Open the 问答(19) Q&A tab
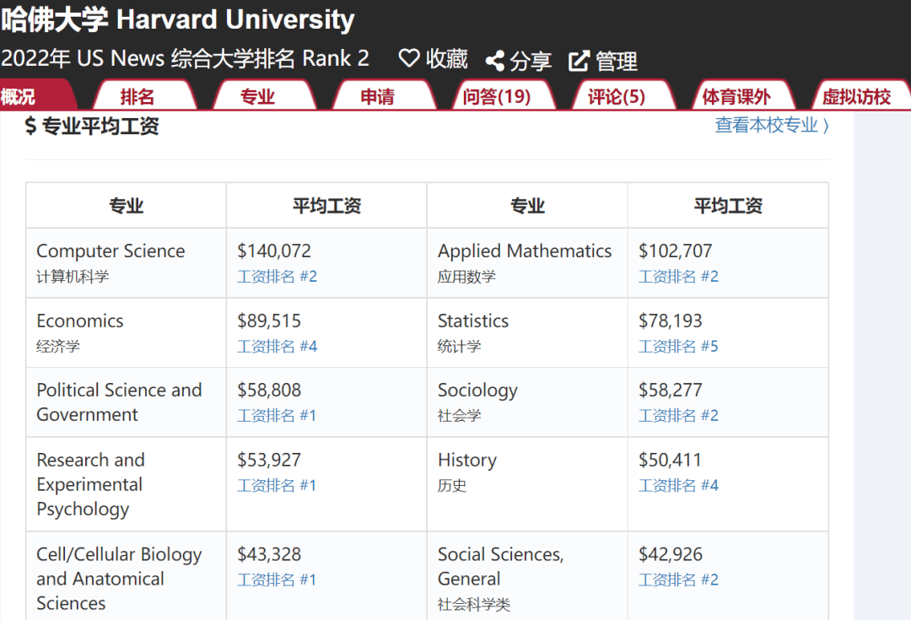The image size is (911, 620). (x=497, y=96)
